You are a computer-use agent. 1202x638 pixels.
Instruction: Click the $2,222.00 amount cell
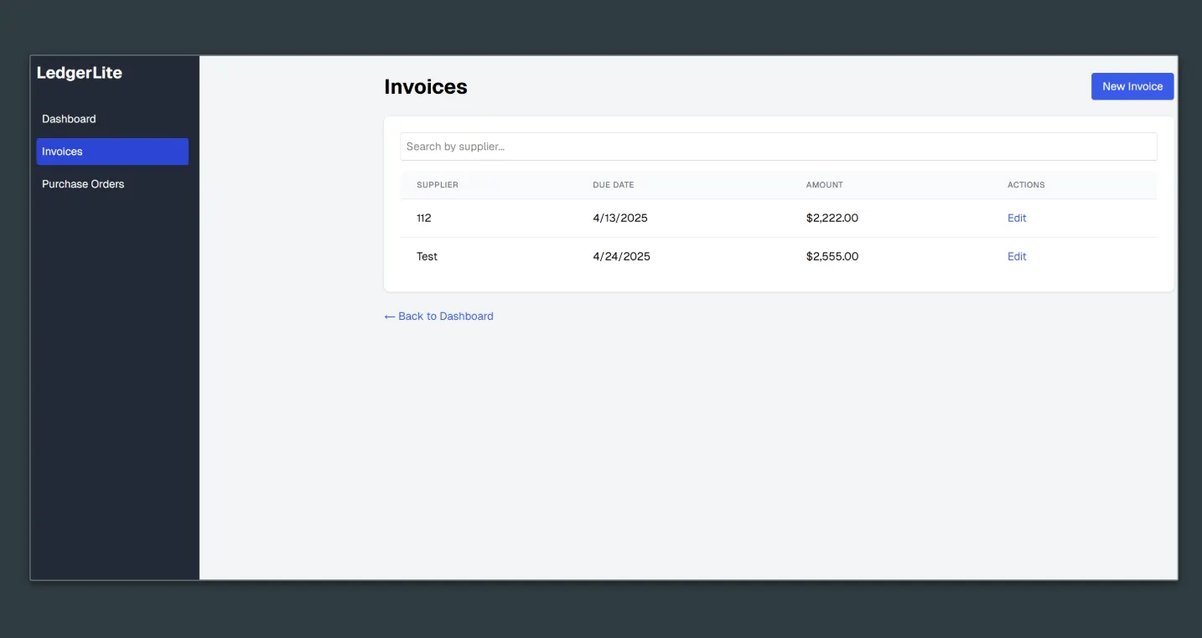coord(832,218)
